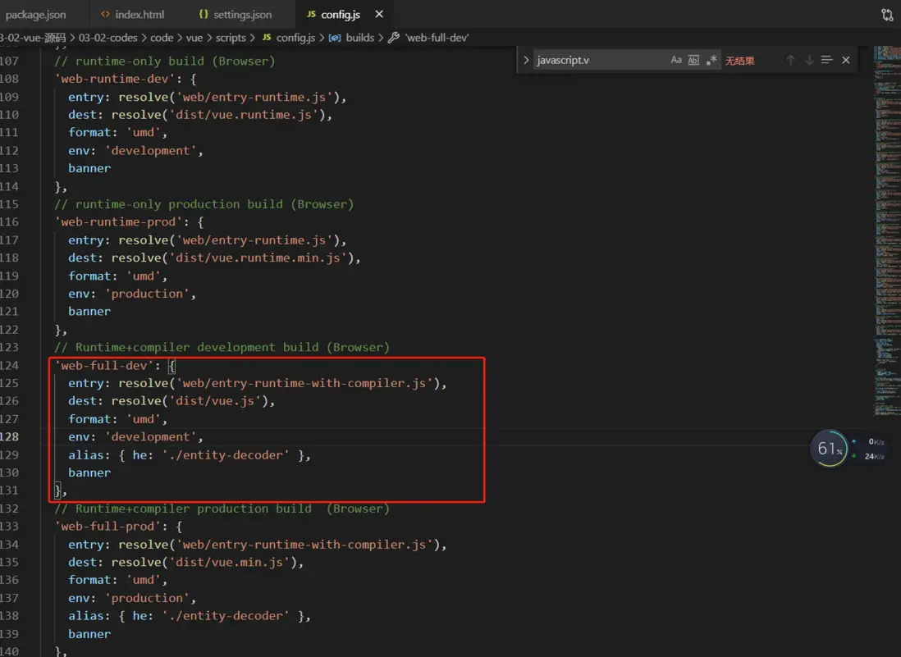Toggle Match Whole Word in find widget
This screenshot has height=657, width=901.
coord(693,60)
